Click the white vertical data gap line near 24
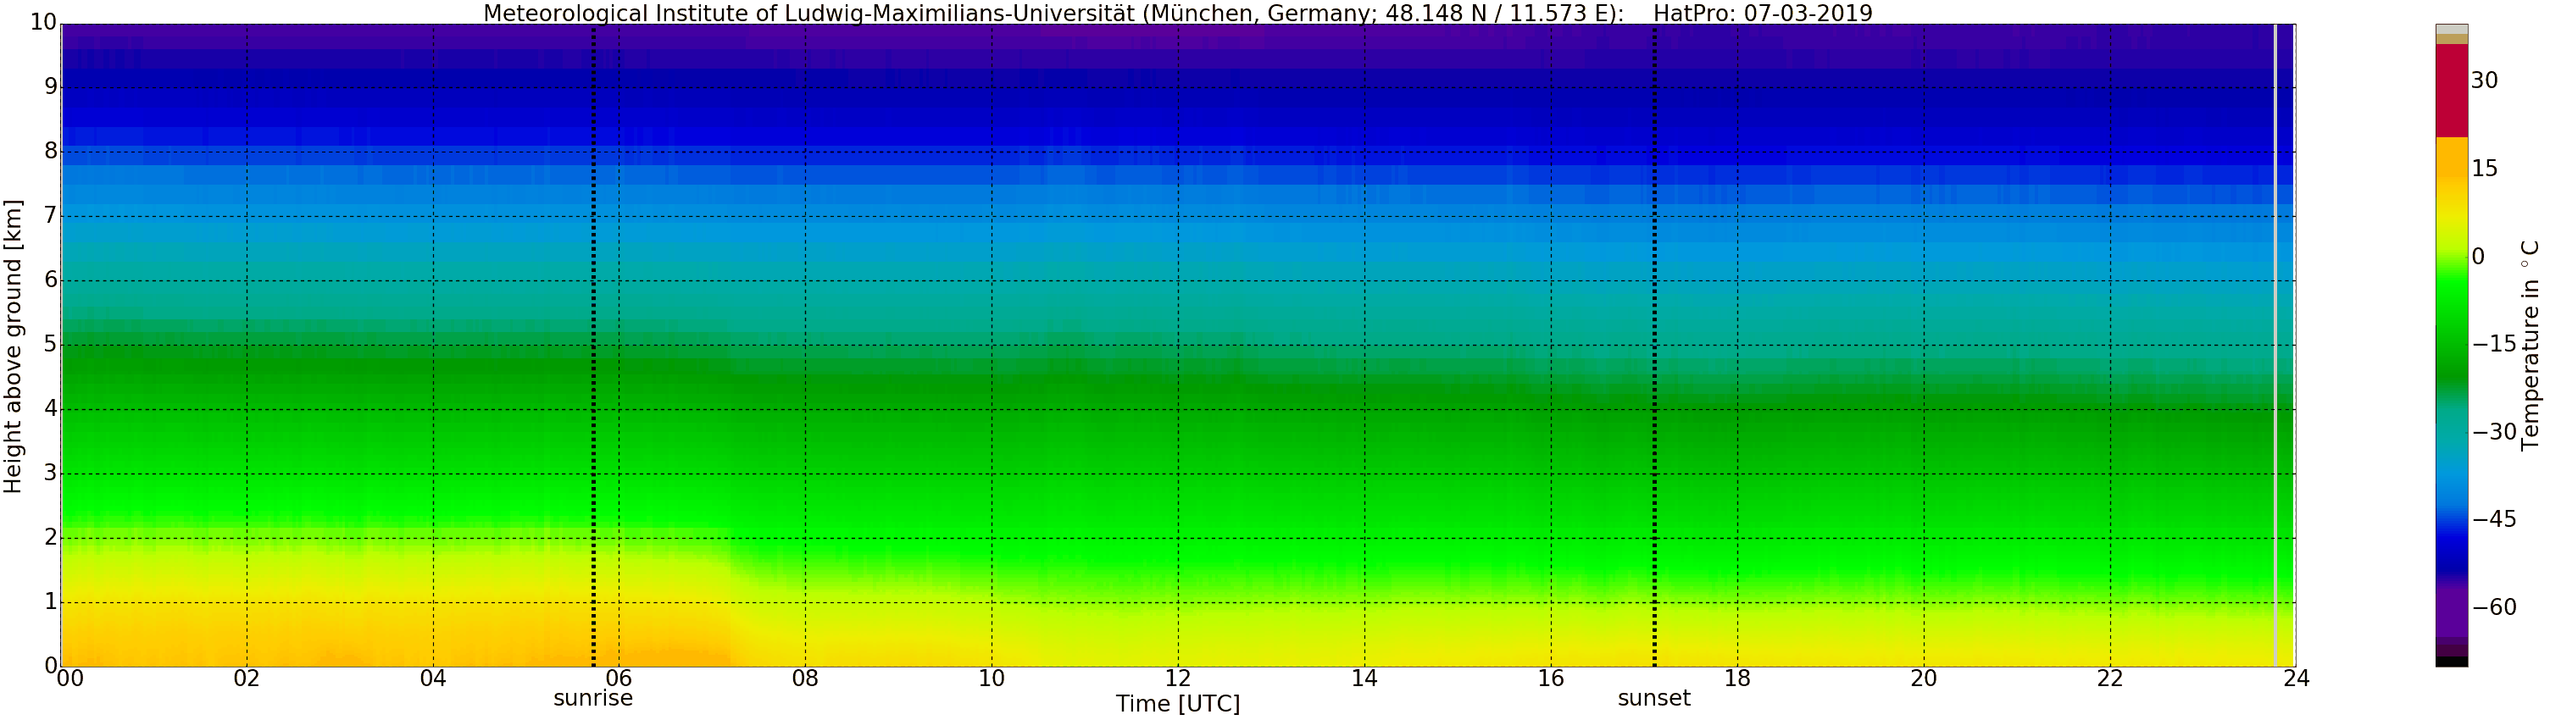This screenshot has height=720, width=2550. (x=2275, y=345)
